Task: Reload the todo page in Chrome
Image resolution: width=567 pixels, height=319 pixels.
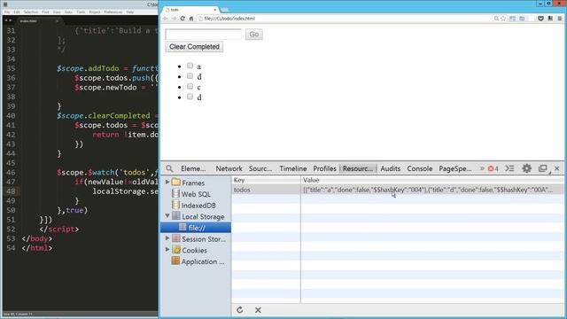Action: [183, 19]
